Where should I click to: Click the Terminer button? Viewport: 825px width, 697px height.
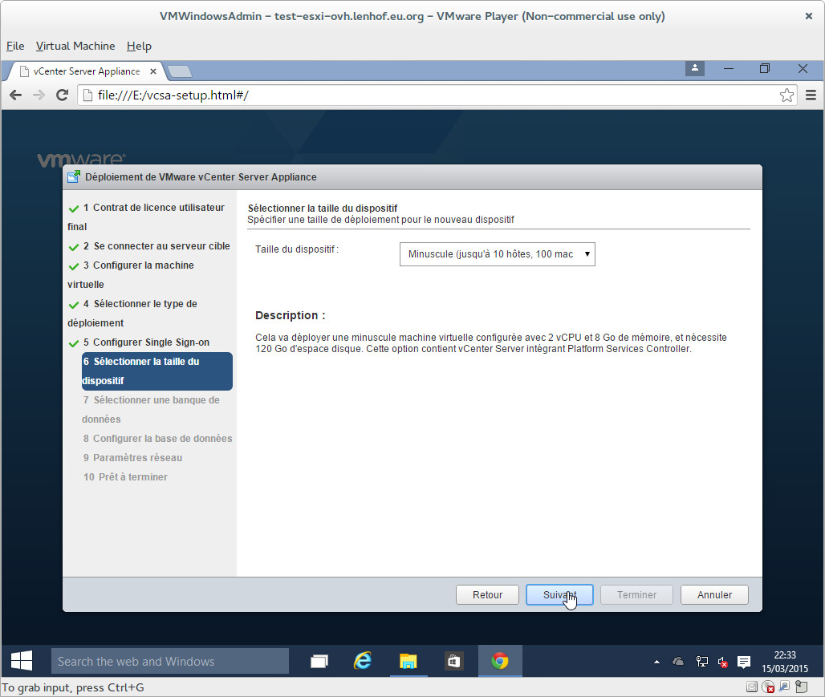coord(636,595)
